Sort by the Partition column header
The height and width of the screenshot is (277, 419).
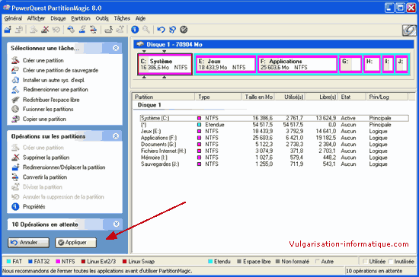pyautogui.click(x=164, y=97)
